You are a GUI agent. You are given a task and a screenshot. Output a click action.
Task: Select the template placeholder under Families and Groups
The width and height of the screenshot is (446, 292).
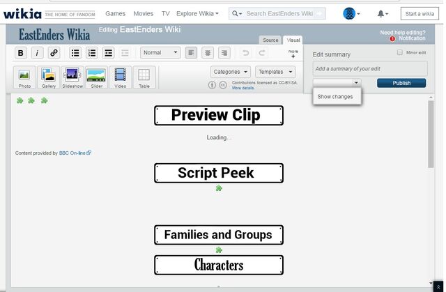219,250
